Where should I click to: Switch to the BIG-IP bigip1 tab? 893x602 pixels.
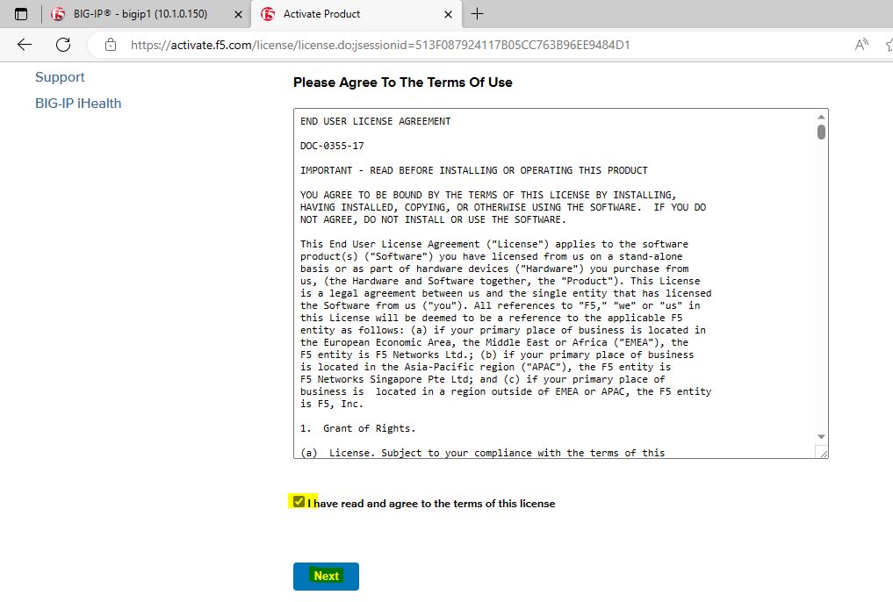tap(140, 14)
